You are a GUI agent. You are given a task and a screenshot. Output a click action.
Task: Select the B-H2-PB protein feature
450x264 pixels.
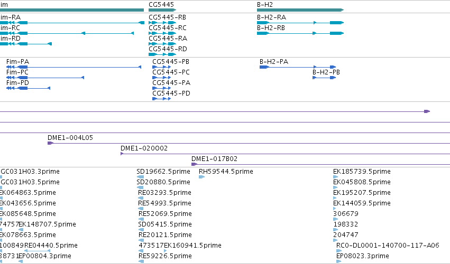[324, 78]
